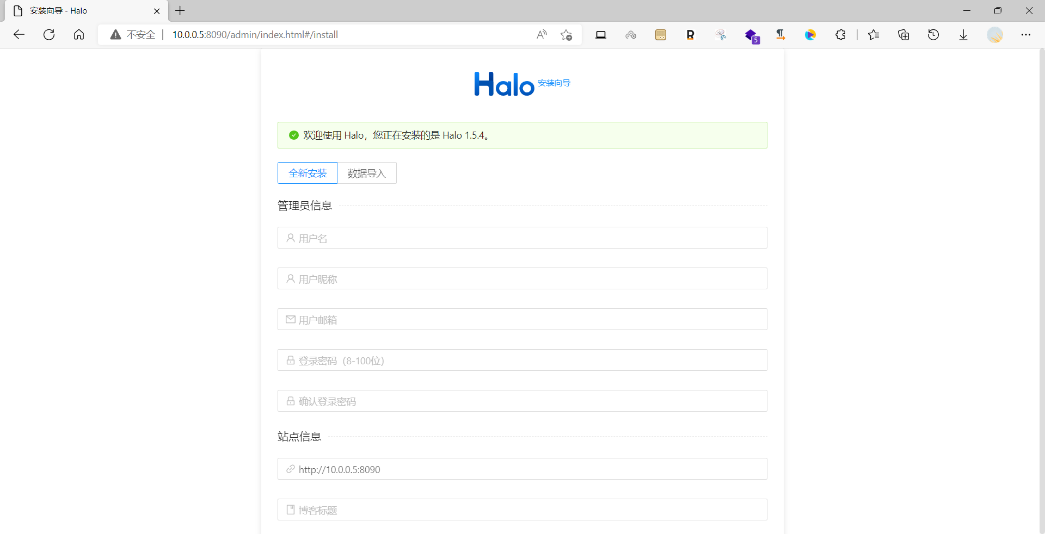Viewport: 1045px width, 534px height.
Task: Click the 用户昵称 input field
Action: (x=522, y=278)
